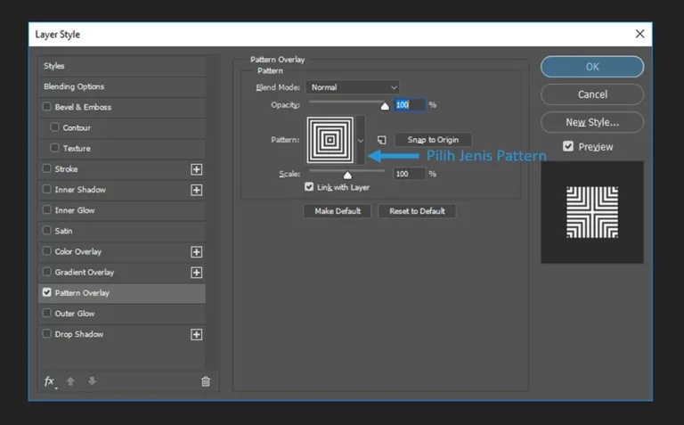Open the Blend Mode dropdown
The width and height of the screenshot is (684, 425).
353,87
